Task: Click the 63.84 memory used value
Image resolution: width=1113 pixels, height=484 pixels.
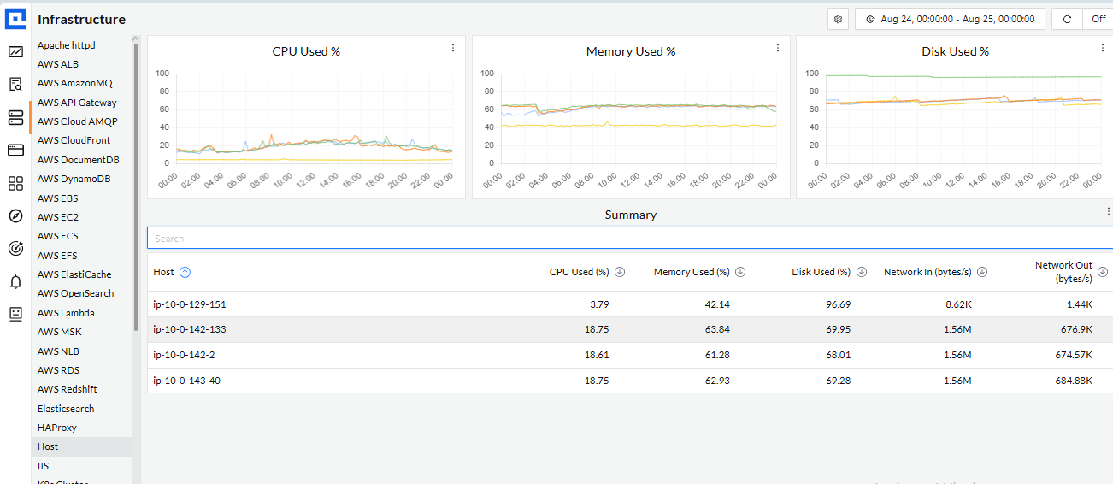Action: click(x=716, y=329)
